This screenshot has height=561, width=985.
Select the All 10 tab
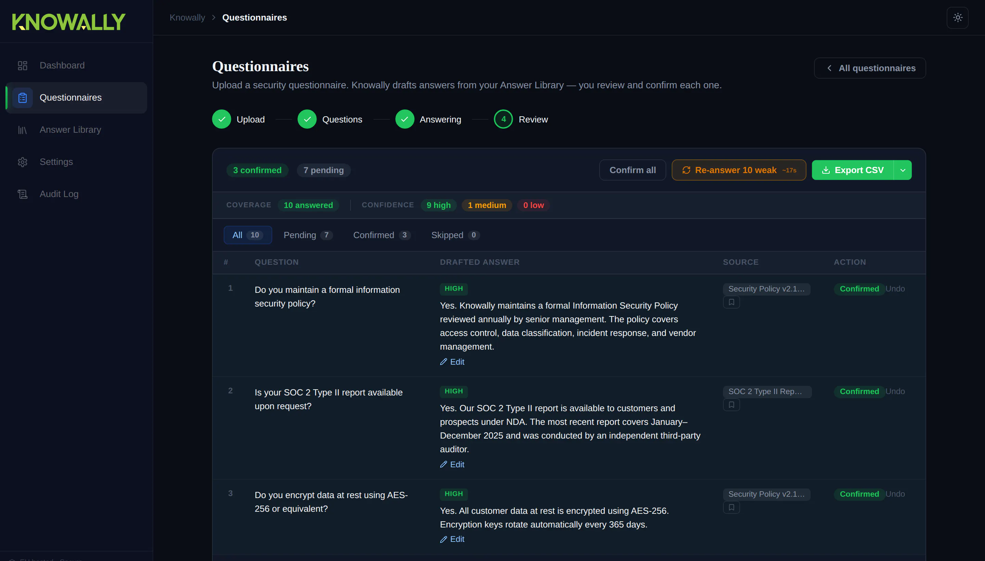coord(248,235)
